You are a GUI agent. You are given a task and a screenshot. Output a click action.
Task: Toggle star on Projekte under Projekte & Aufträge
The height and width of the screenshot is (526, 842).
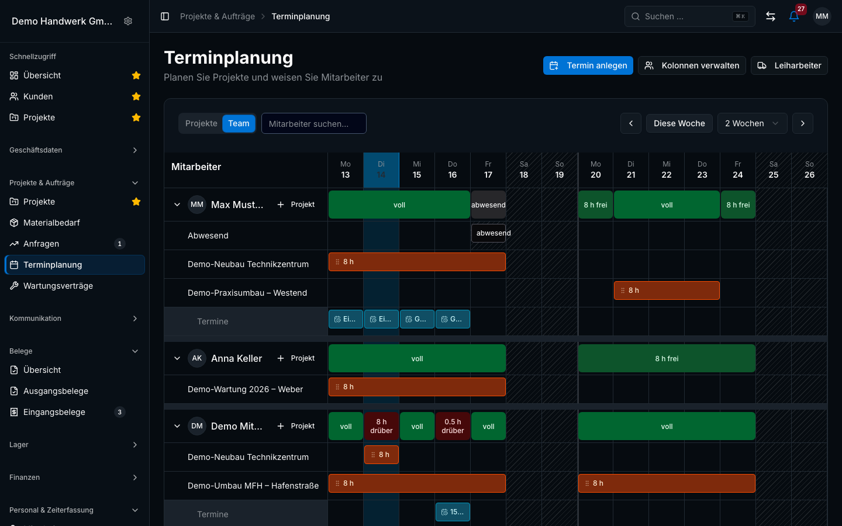tap(136, 202)
